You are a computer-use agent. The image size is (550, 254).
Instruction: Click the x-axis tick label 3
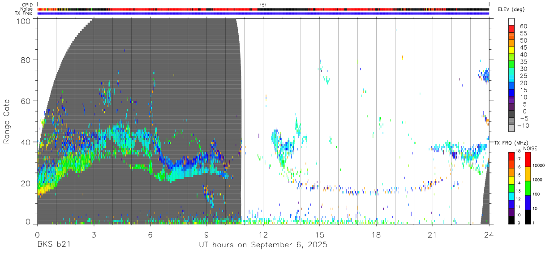coord(94,234)
